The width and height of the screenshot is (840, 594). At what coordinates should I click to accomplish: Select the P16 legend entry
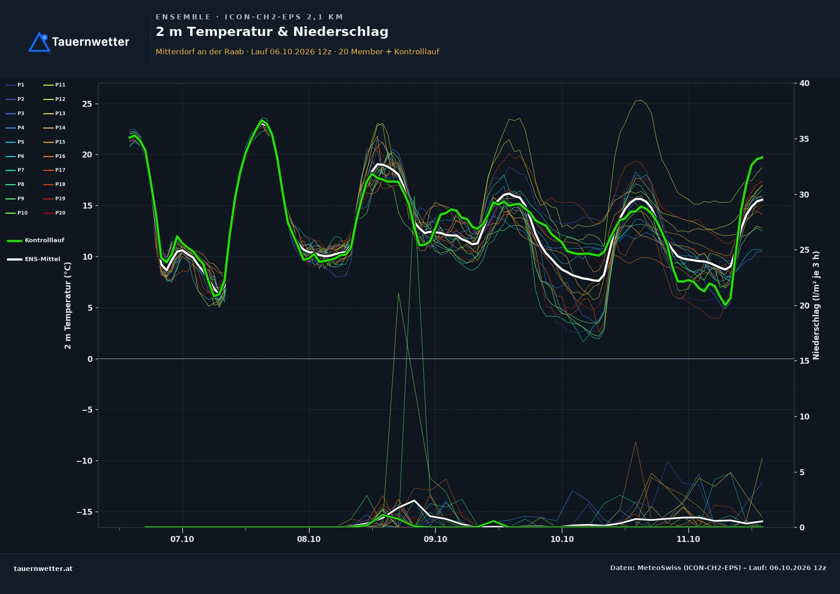(54, 156)
